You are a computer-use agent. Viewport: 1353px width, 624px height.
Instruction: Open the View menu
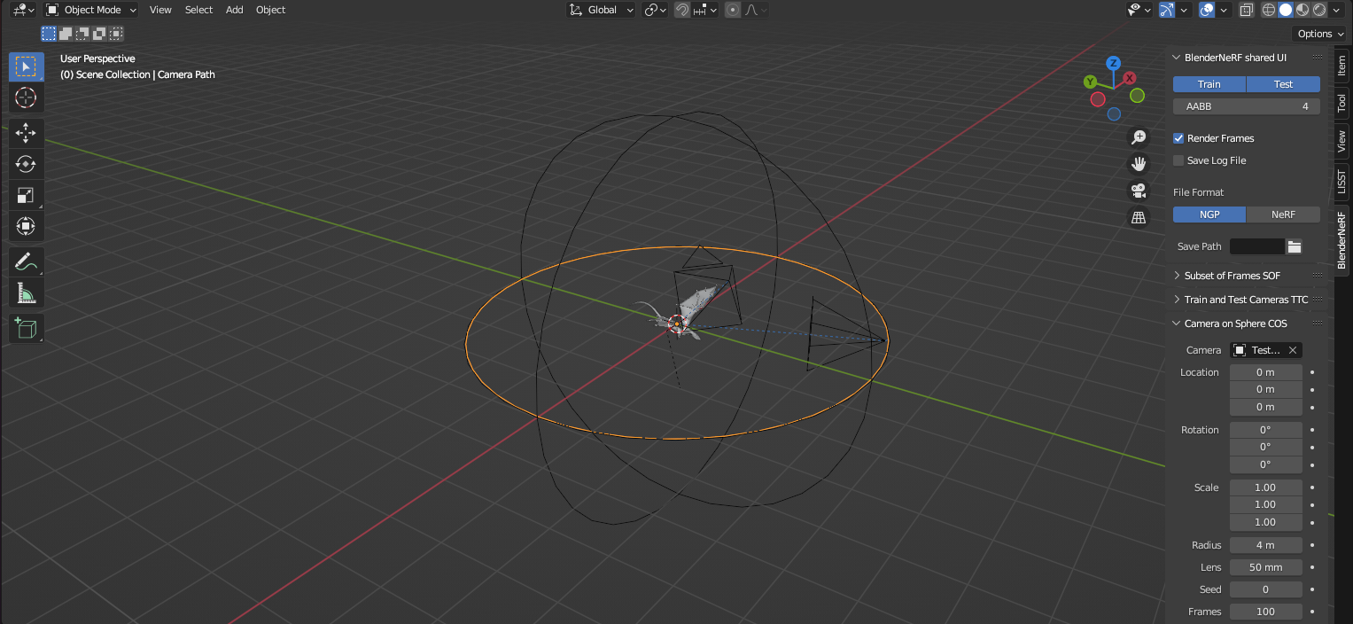(x=160, y=10)
